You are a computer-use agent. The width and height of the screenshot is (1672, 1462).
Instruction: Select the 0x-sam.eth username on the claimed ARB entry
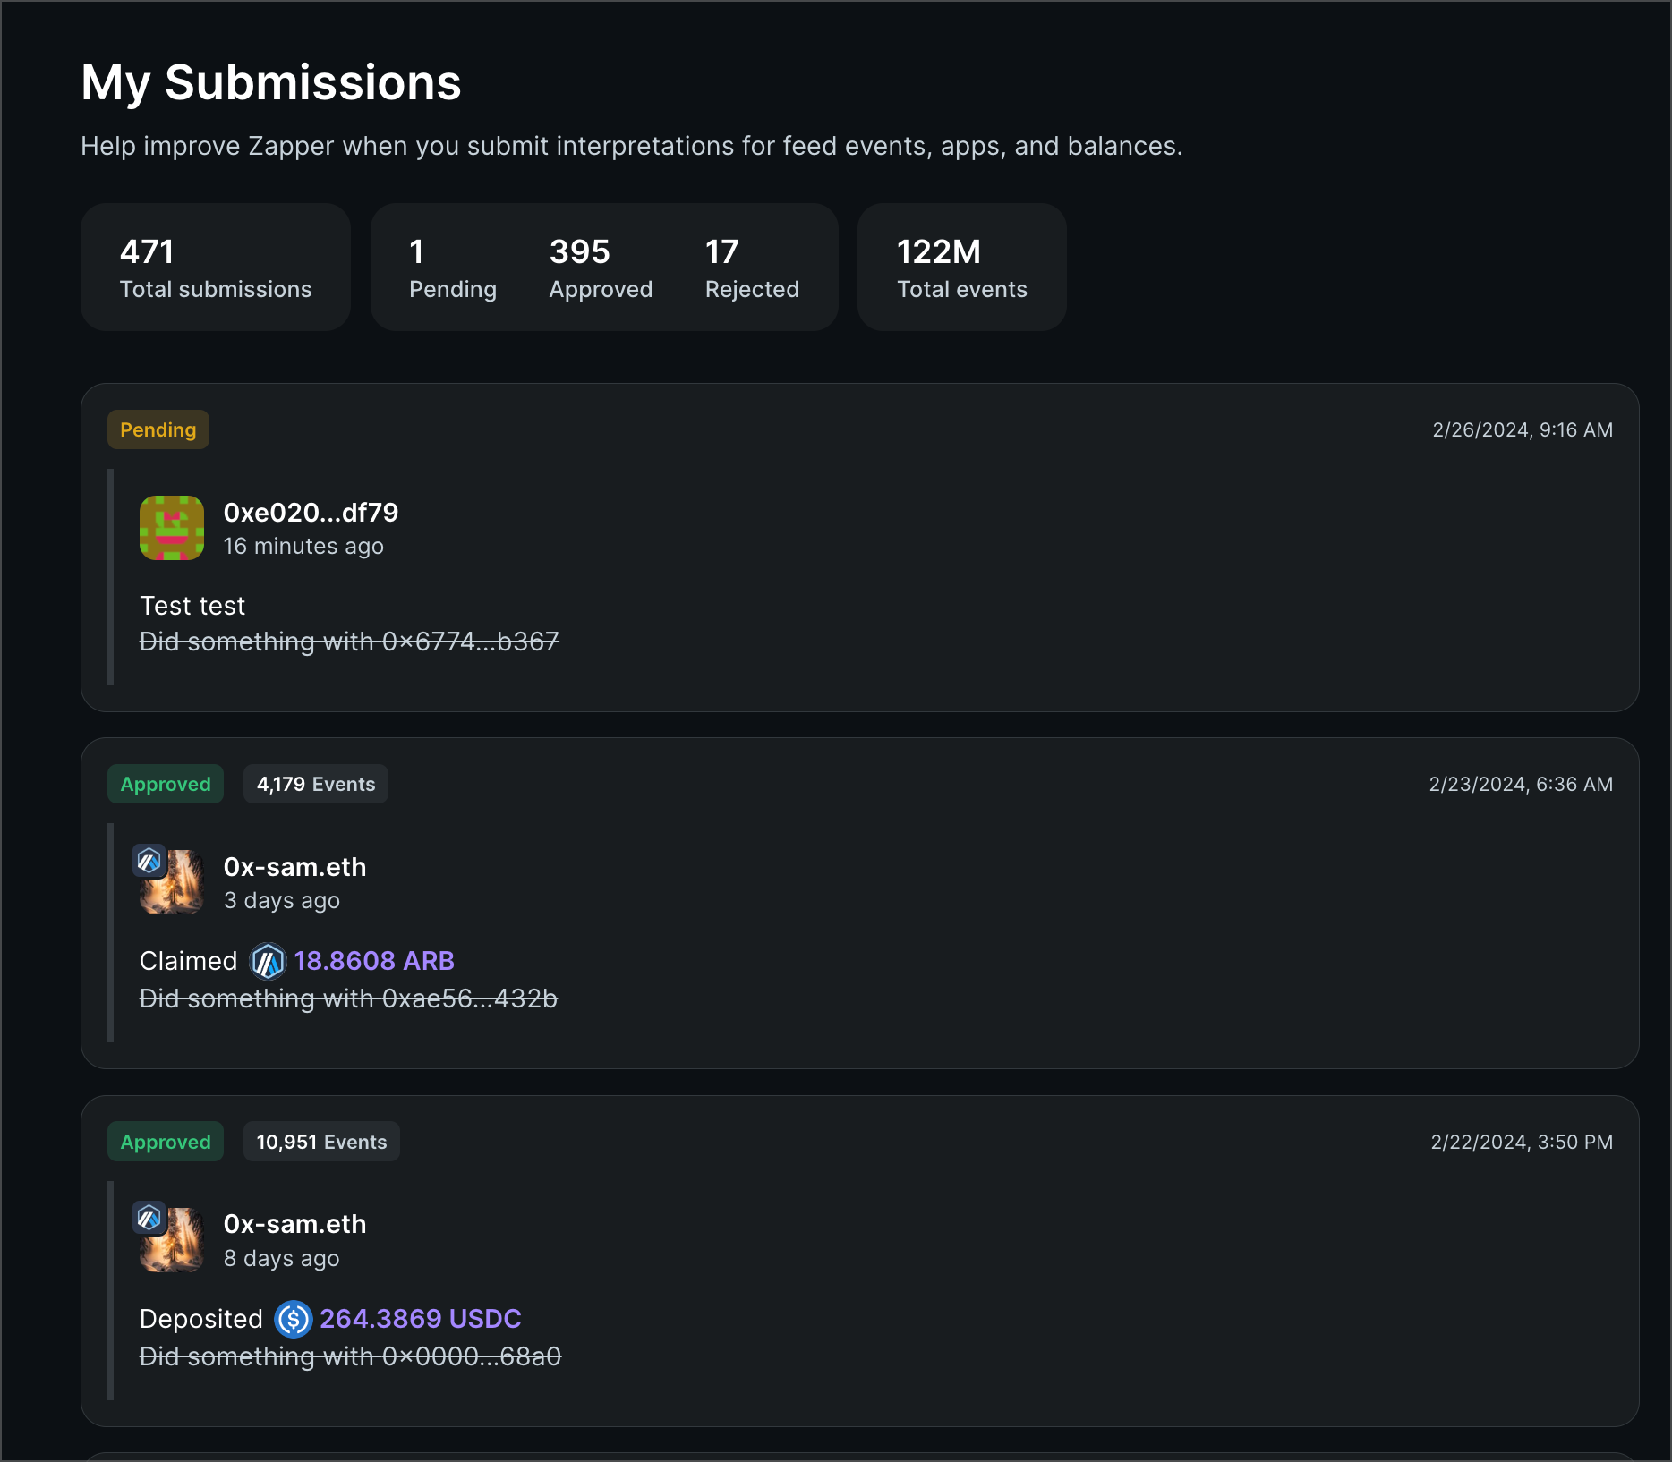click(294, 866)
